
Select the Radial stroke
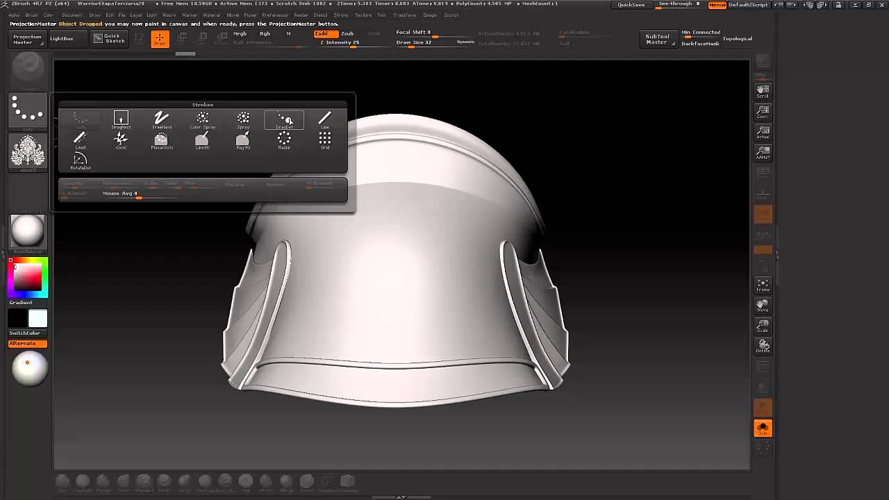click(x=284, y=140)
